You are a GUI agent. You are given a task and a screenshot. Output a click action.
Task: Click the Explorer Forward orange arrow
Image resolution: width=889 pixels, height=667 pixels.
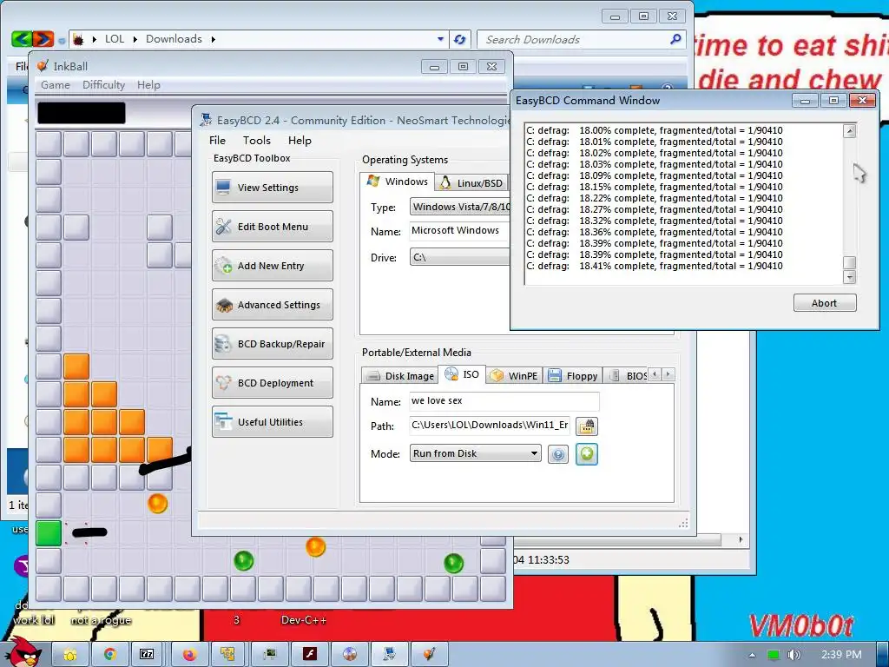tap(43, 39)
